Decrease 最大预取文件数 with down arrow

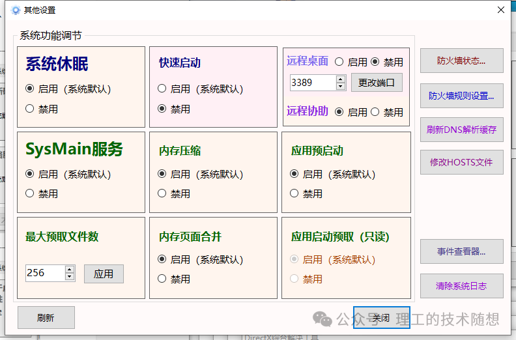(70, 276)
